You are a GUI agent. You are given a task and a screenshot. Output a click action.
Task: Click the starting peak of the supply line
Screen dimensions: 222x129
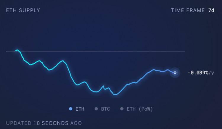tap(17, 50)
